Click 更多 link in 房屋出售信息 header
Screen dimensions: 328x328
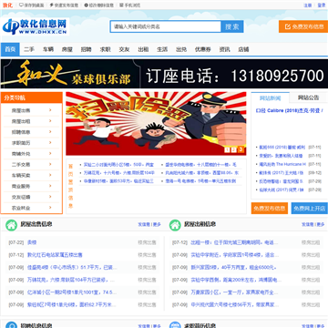(x=157, y=224)
